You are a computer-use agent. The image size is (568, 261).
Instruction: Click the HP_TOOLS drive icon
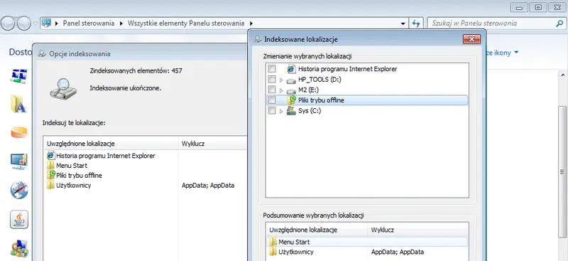tap(291, 80)
